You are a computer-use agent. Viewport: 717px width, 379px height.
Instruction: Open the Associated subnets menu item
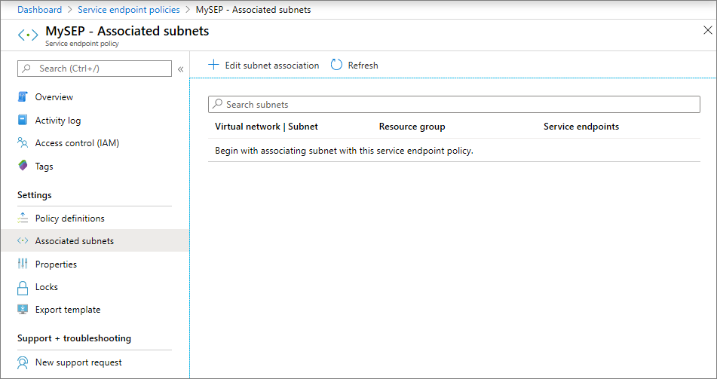click(75, 241)
